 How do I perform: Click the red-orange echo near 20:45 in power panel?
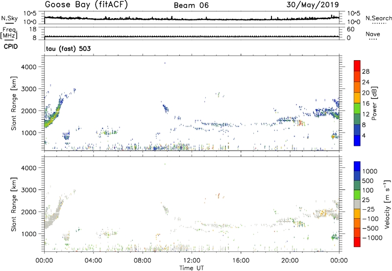(301, 123)
